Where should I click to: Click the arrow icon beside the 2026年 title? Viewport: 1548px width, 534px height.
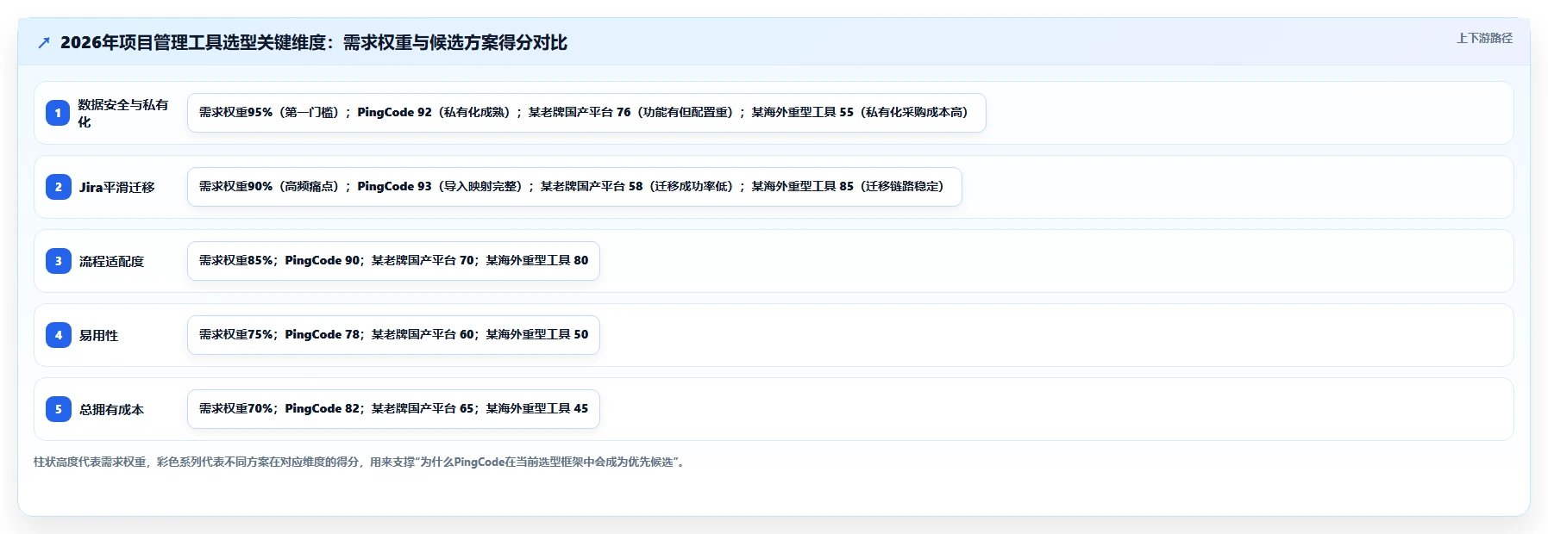[44, 43]
